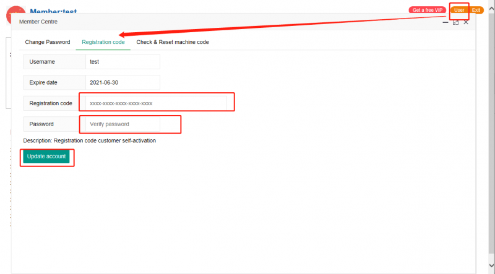Open Check & Reset machine code tab
This screenshot has height=274, width=495.
173,42
